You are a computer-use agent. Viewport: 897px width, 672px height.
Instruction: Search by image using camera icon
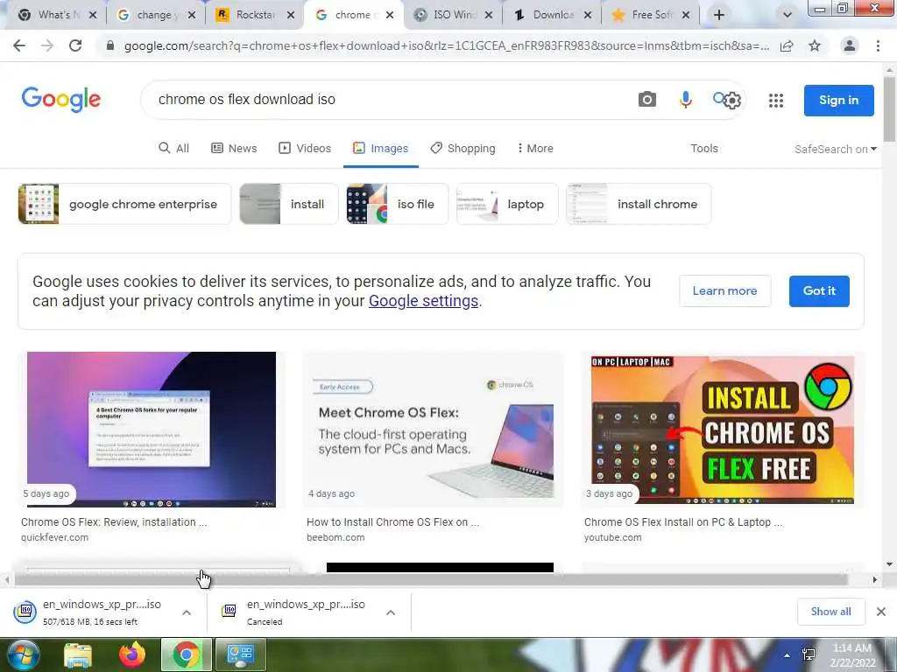pyautogui.click(x=647, y=100)
